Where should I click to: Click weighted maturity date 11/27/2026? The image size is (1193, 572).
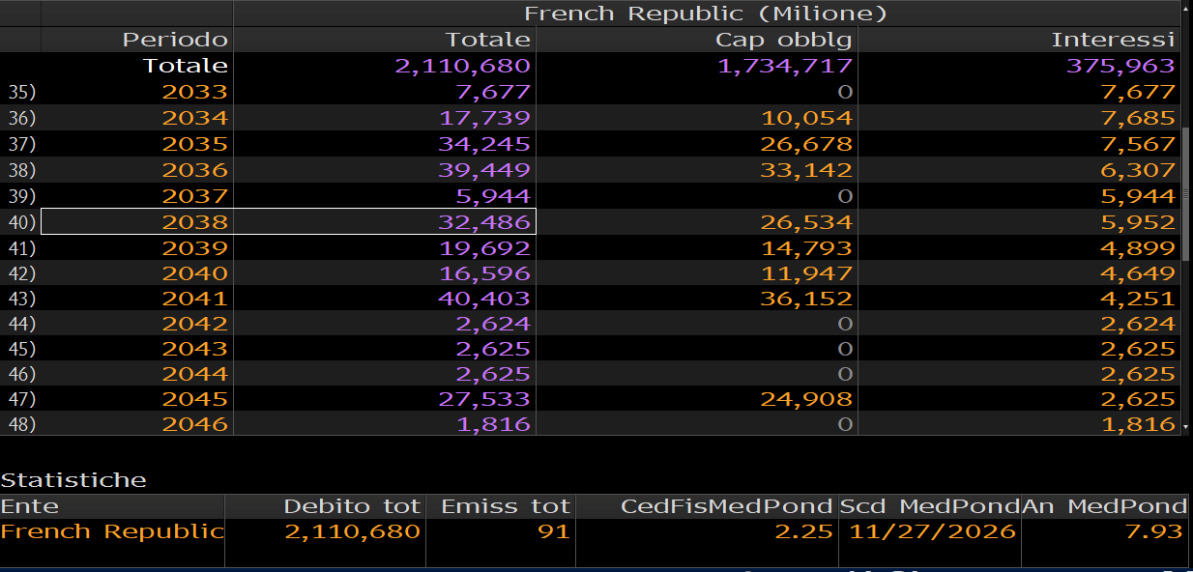933,531
